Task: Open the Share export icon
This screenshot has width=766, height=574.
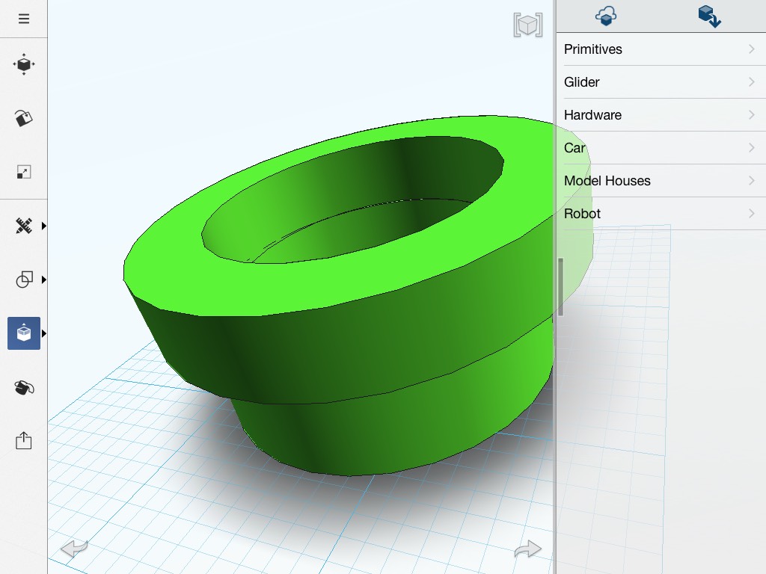Action: pos(23,440)
